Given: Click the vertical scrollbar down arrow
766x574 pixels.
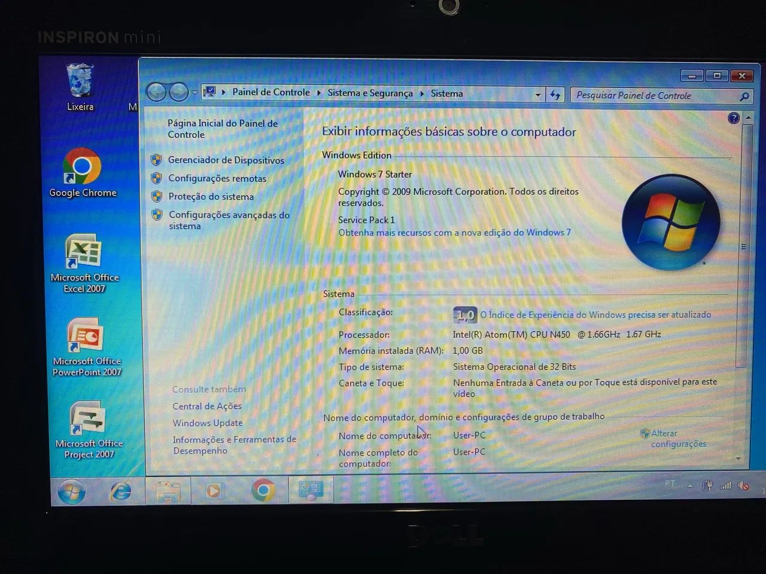Looking at the screenshot, I should (x=739, y=458).
